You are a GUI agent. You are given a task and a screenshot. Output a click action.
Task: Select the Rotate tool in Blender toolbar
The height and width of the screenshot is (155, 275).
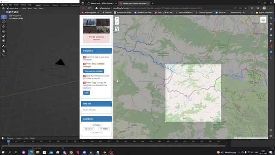coord(4,31)
